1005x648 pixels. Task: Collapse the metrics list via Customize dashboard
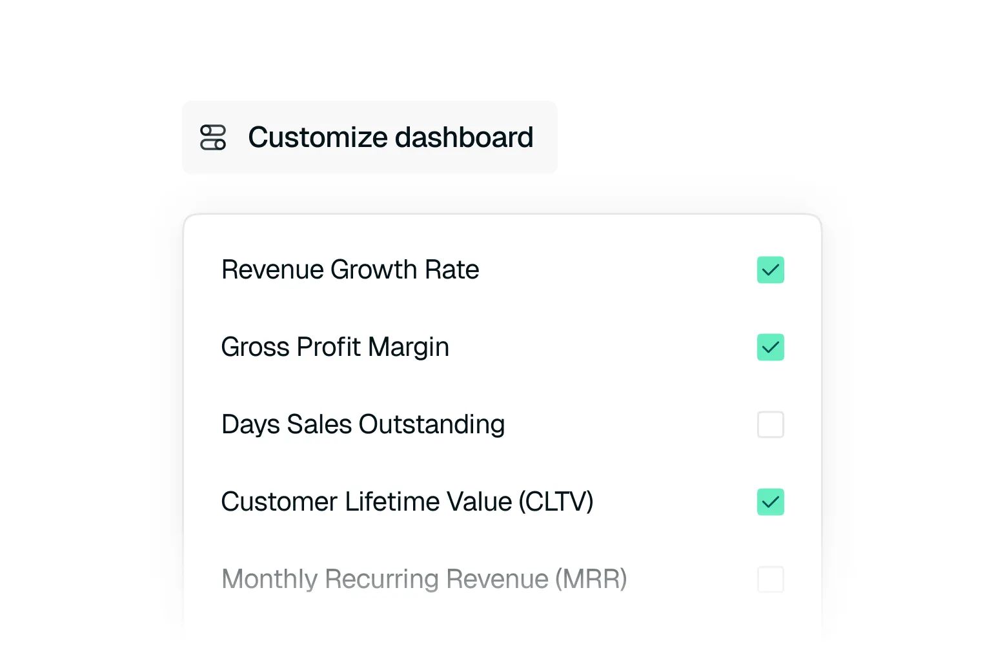tap(370, 137)
